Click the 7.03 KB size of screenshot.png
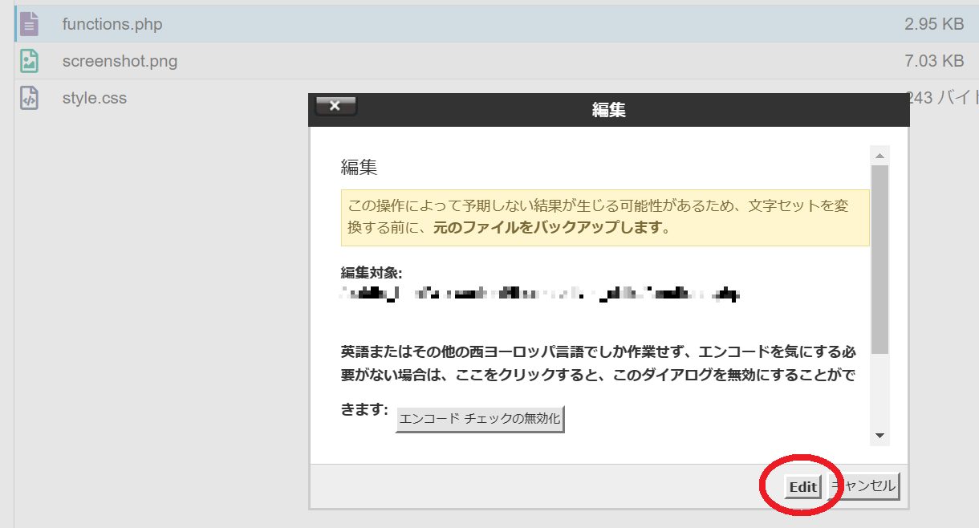Viewport: 979px width, 528px height. point(933,61)
